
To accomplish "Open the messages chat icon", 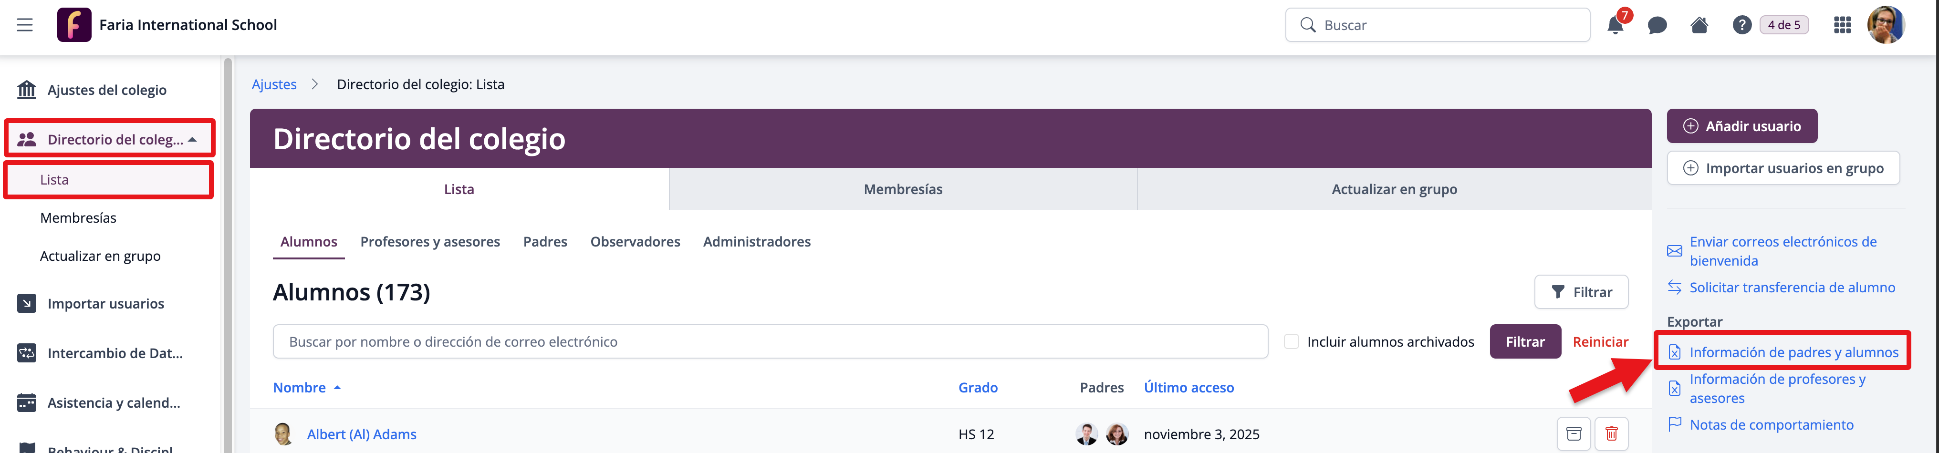I will pyautogui.click(x=1657, y=26).
